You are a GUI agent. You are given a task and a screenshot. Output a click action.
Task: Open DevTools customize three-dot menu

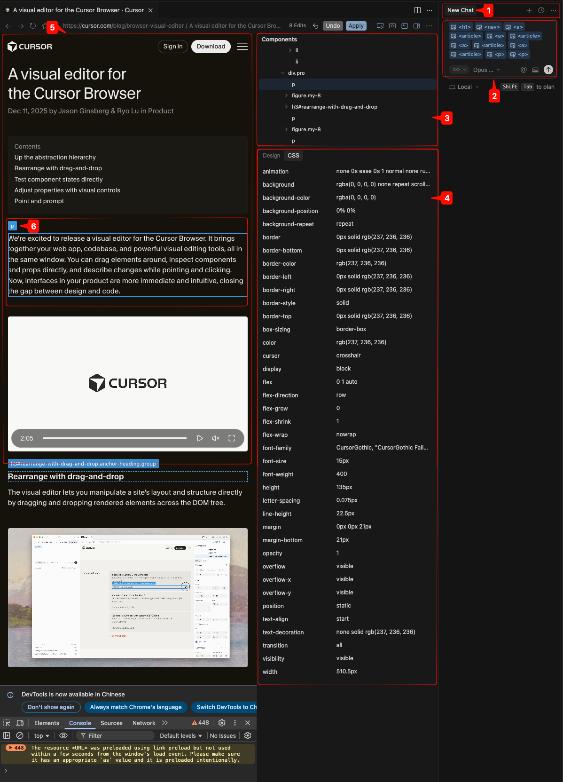click(x=235, y=723)
